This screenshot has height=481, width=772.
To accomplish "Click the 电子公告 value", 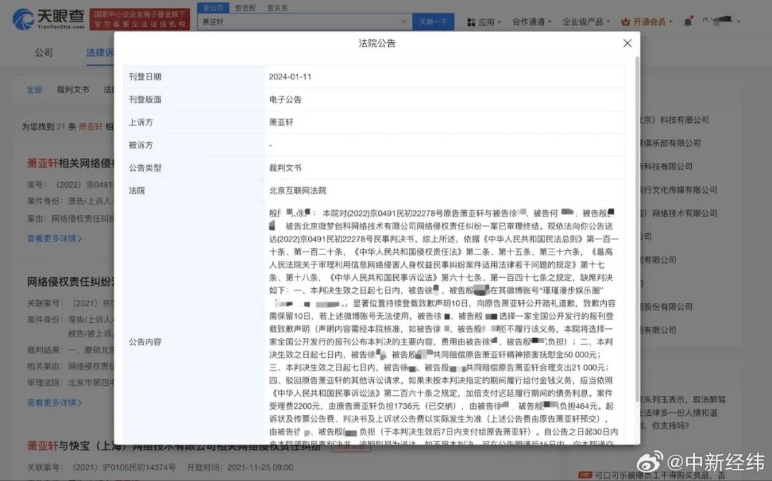I will (x=285, y=99).
